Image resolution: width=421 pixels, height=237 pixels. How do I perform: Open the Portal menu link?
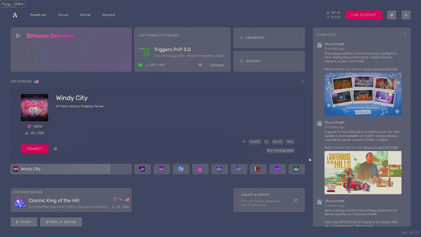86,15
